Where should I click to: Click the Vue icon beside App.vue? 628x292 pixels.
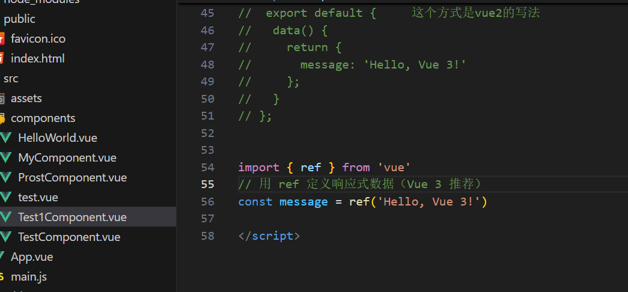coord(2,257)
